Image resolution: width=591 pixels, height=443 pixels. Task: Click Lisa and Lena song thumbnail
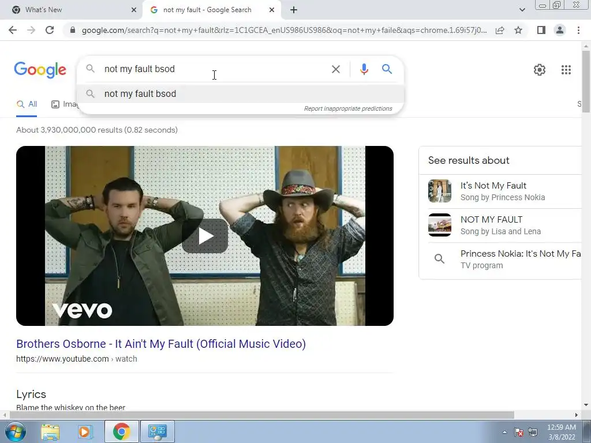click(440, 225)
